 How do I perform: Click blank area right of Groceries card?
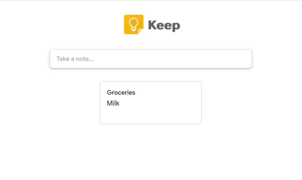pyautogui.click(x=250, y=103)
